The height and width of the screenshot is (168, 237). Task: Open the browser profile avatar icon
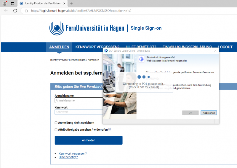coord(5,3)
